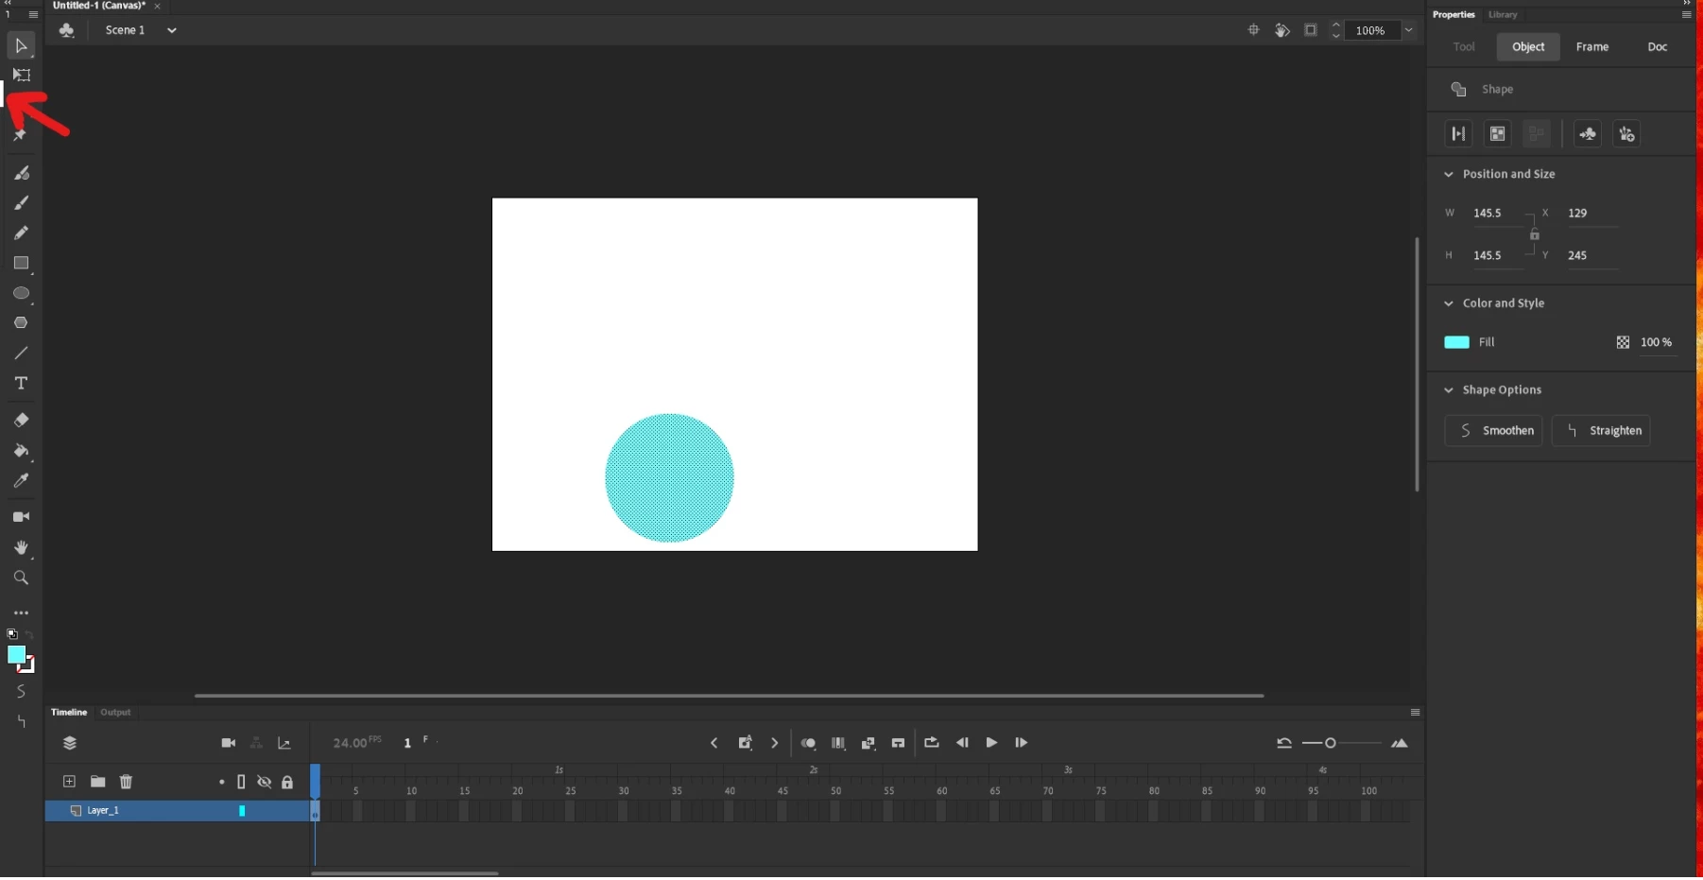Viewport: 1703px width, 880px height.
Task: Toggle visibility of all layers
Action: tap(264, 783)
